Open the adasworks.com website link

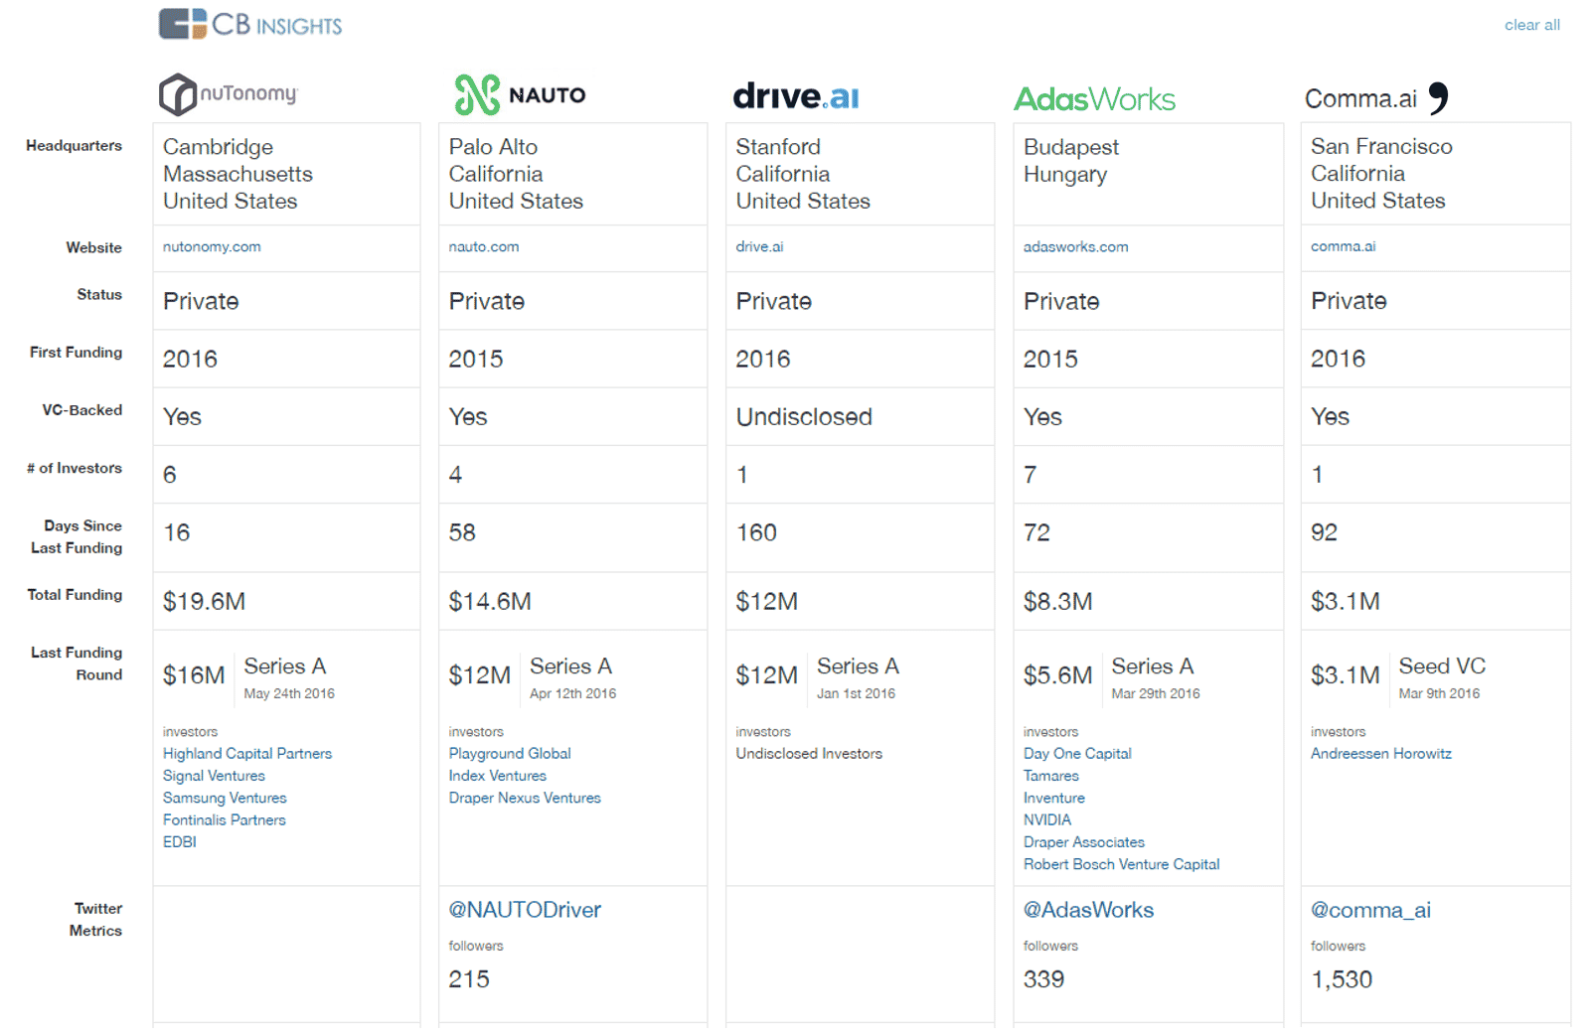click(x=1075, y=246)
